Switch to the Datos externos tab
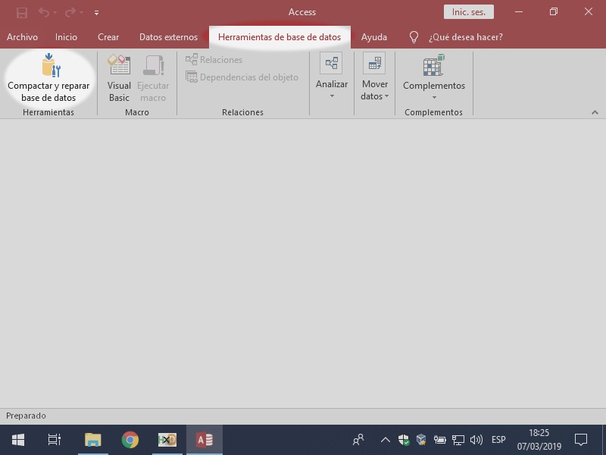Image resolution: width=606 pixels, height=455 pixels. click(x=168, y=36)
